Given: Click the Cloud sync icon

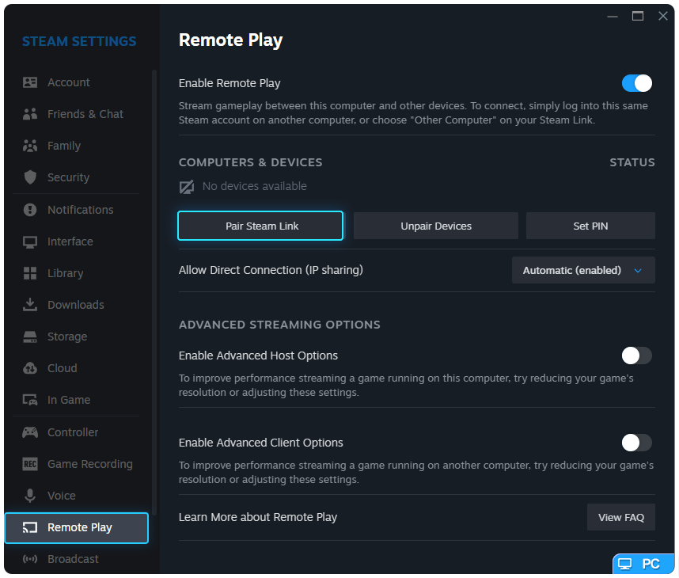Looking at the screenshot, I should point(30,368).
